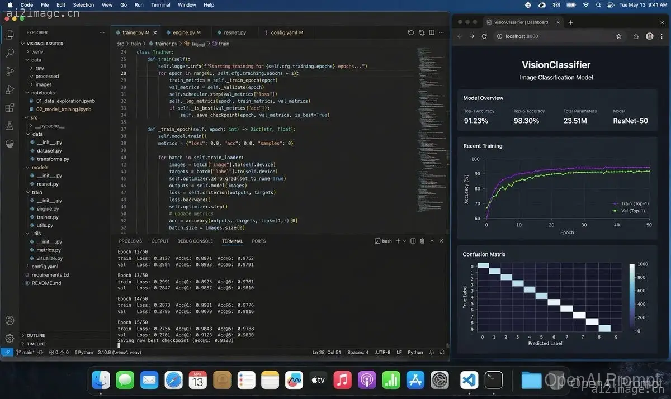Image resolution: width=671 pixels, height=399 pixels.
Task: Open editor more actions ellipsis
Action: point(441,32)
